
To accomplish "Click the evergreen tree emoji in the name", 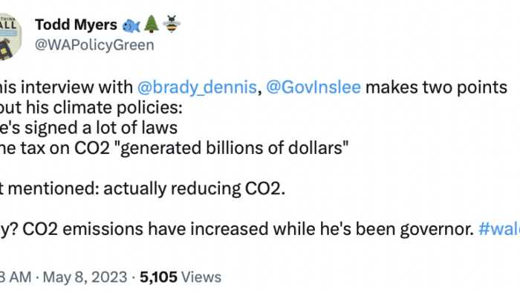I will pos(152,25).
